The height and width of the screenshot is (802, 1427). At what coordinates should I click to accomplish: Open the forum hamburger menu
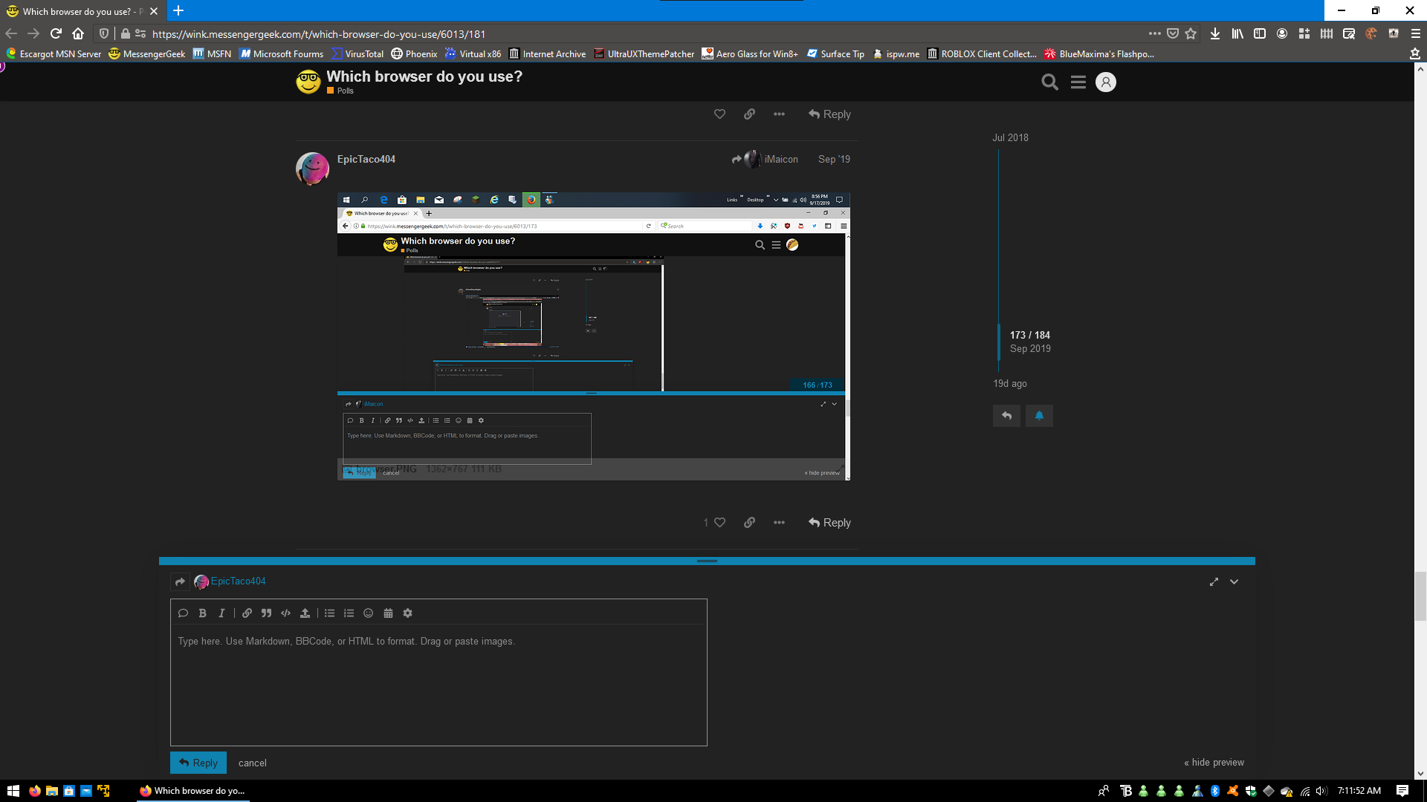tap(1078, 82)
